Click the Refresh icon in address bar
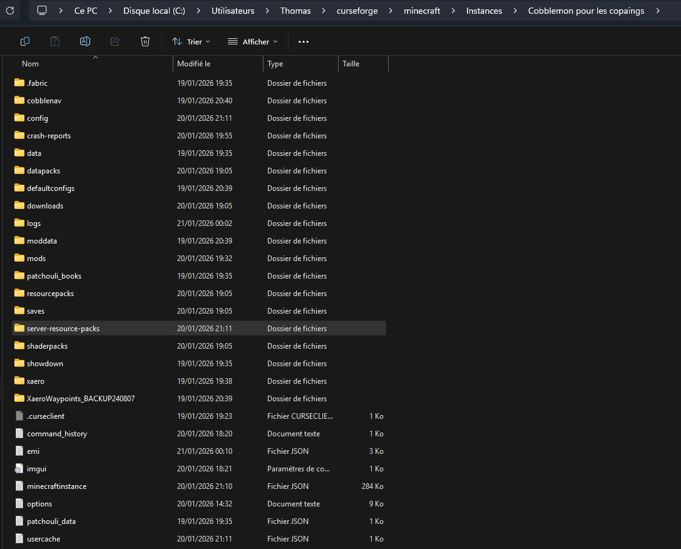Image resolution: width=681 pixels, height=549 pixels. tap(10, 11)
